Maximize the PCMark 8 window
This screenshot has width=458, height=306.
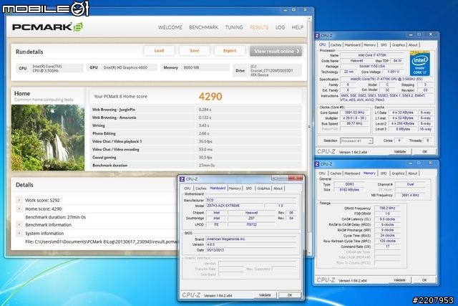(293, 10)
